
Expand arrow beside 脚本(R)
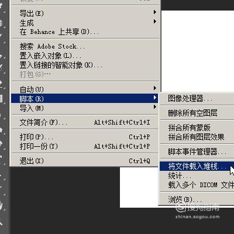[x=155, y=97]
